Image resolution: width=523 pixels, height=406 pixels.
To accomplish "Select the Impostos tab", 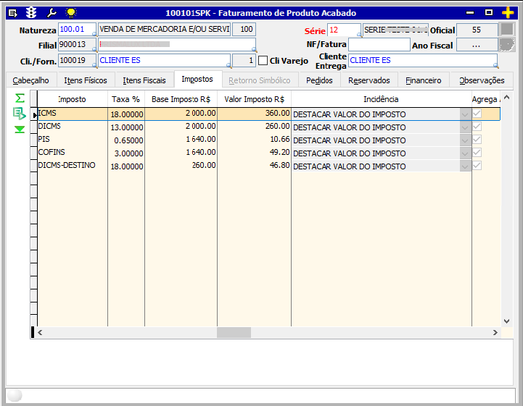I will [197, 79].
